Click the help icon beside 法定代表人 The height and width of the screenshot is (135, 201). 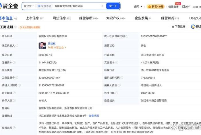tap(17, 45)
